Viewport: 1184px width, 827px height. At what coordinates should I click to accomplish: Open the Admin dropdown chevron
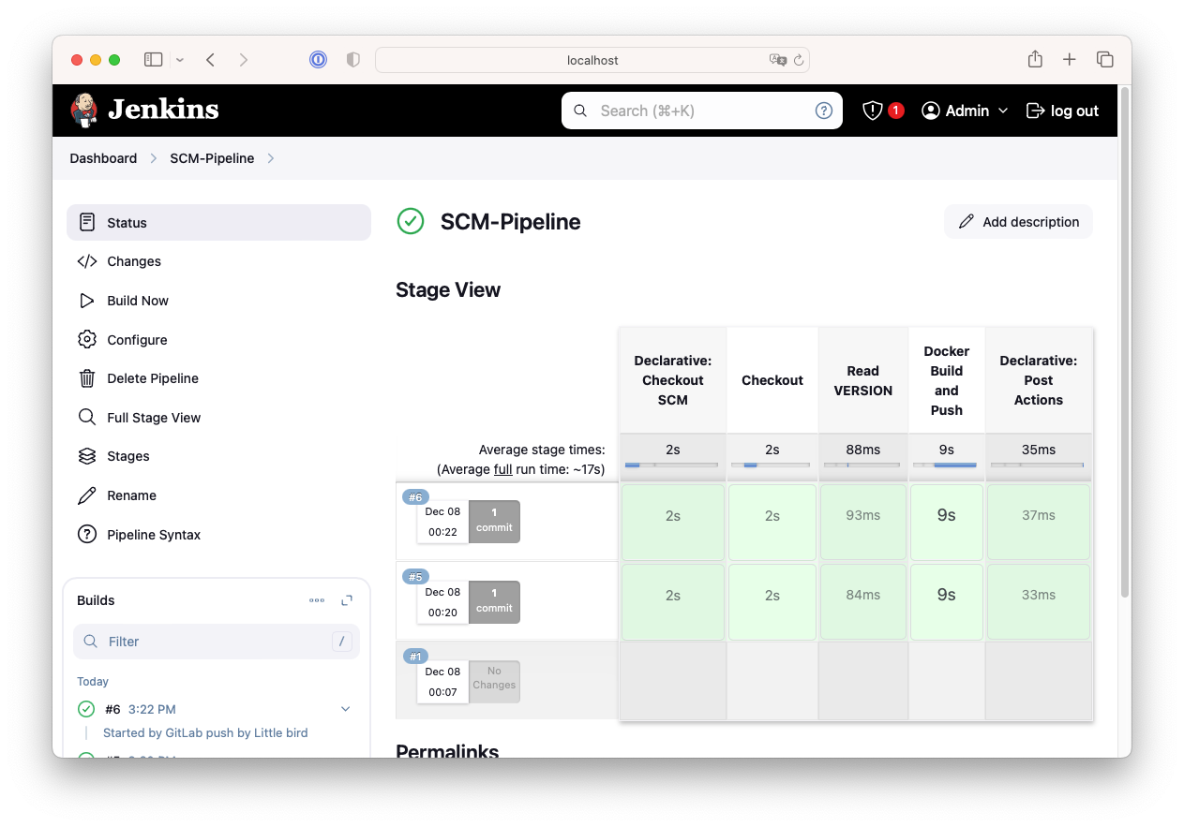click(x=1003, y=111)
